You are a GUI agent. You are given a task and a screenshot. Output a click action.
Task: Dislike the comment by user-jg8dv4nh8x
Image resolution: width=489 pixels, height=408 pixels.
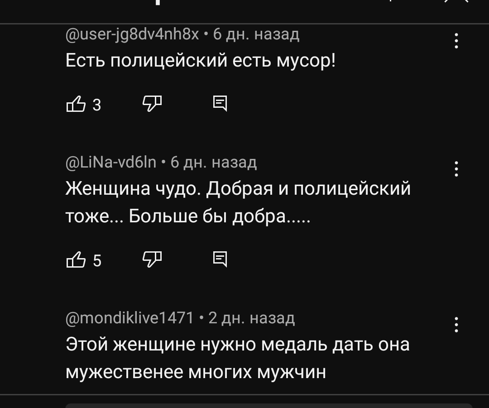point(152,104)
